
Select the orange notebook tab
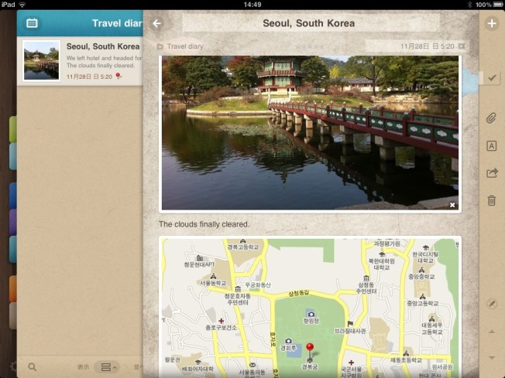[12, 288]
